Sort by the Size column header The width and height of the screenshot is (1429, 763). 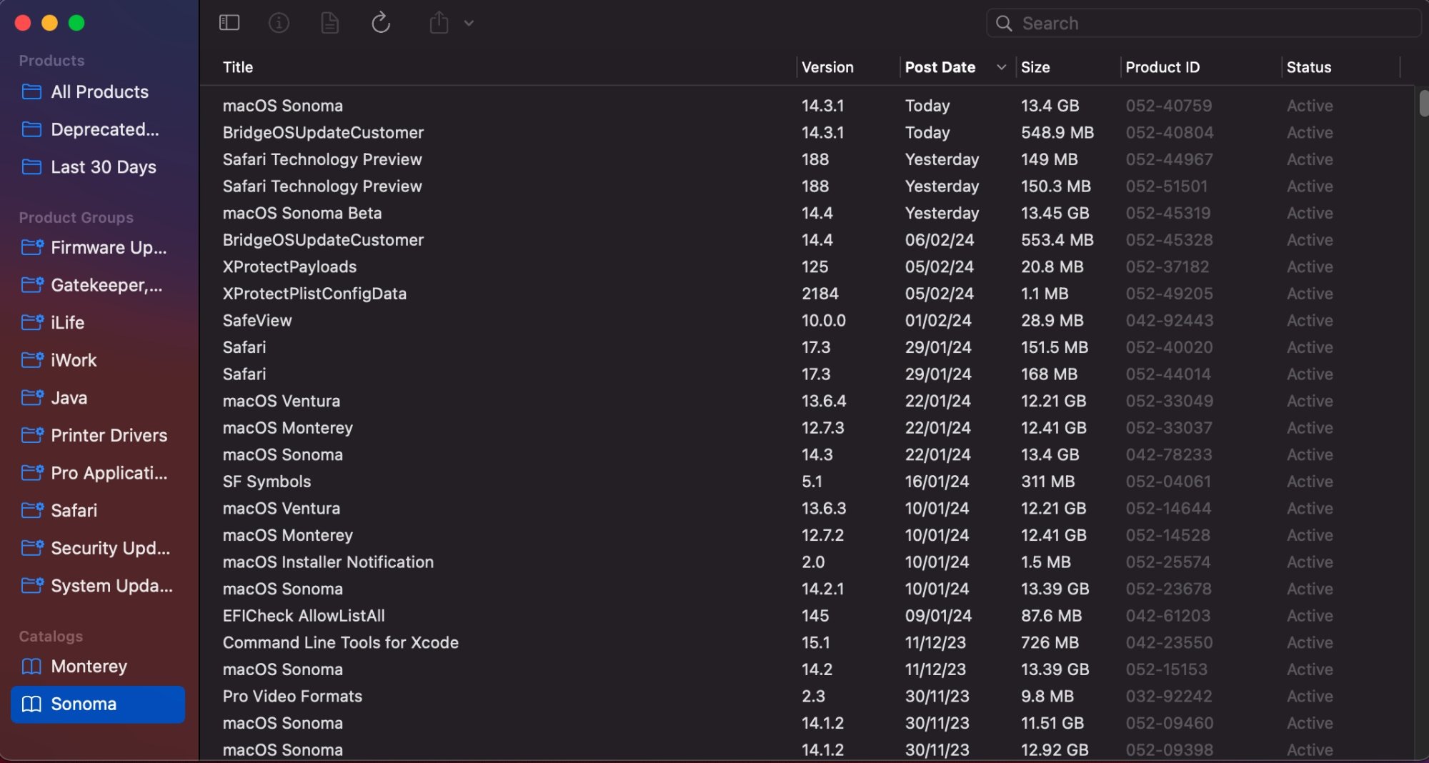1035,67
